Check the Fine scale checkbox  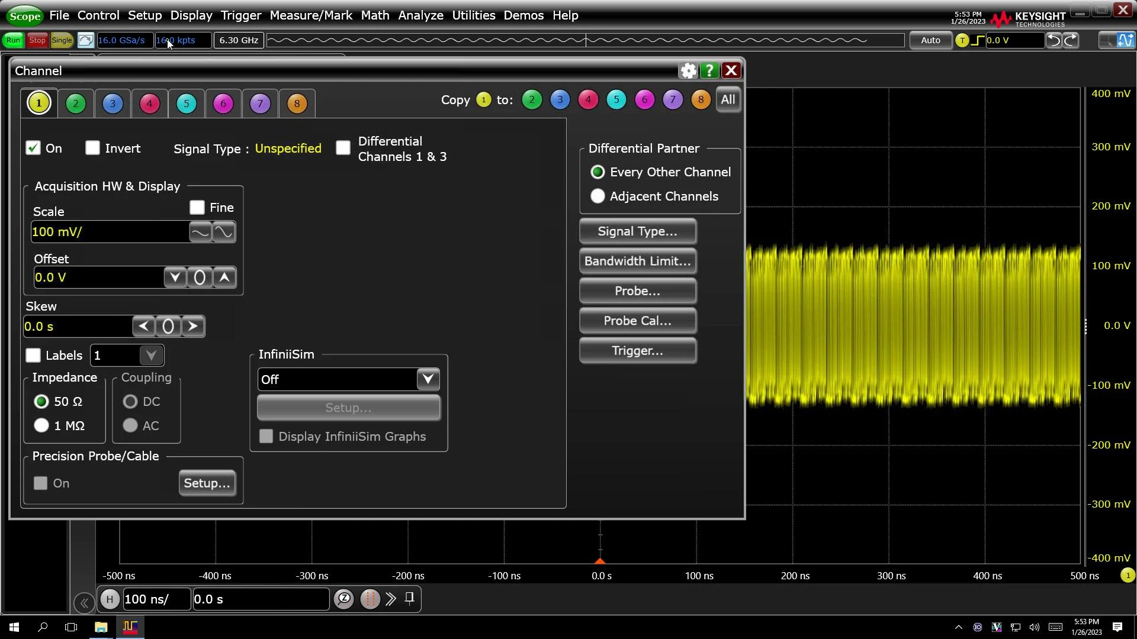[197, 208]
